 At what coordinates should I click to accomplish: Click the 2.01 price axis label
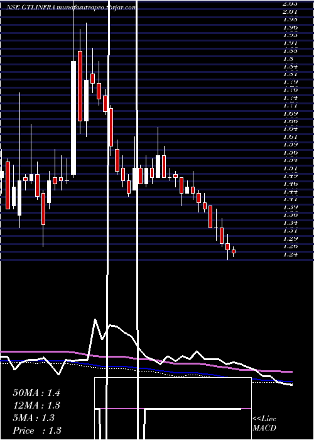[290, 12]
